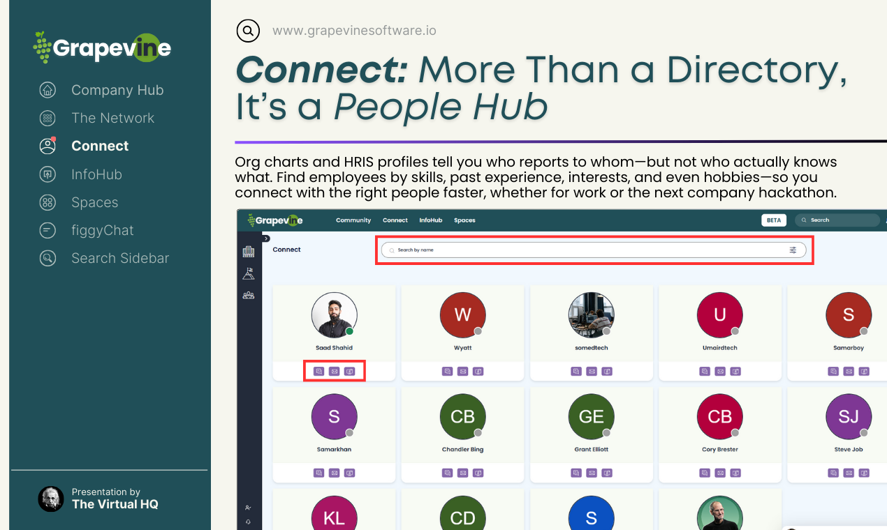This screenshot has width=887, height=530.
Task: Click the chat icon on Steve Job's card
Action: [833, 473]
